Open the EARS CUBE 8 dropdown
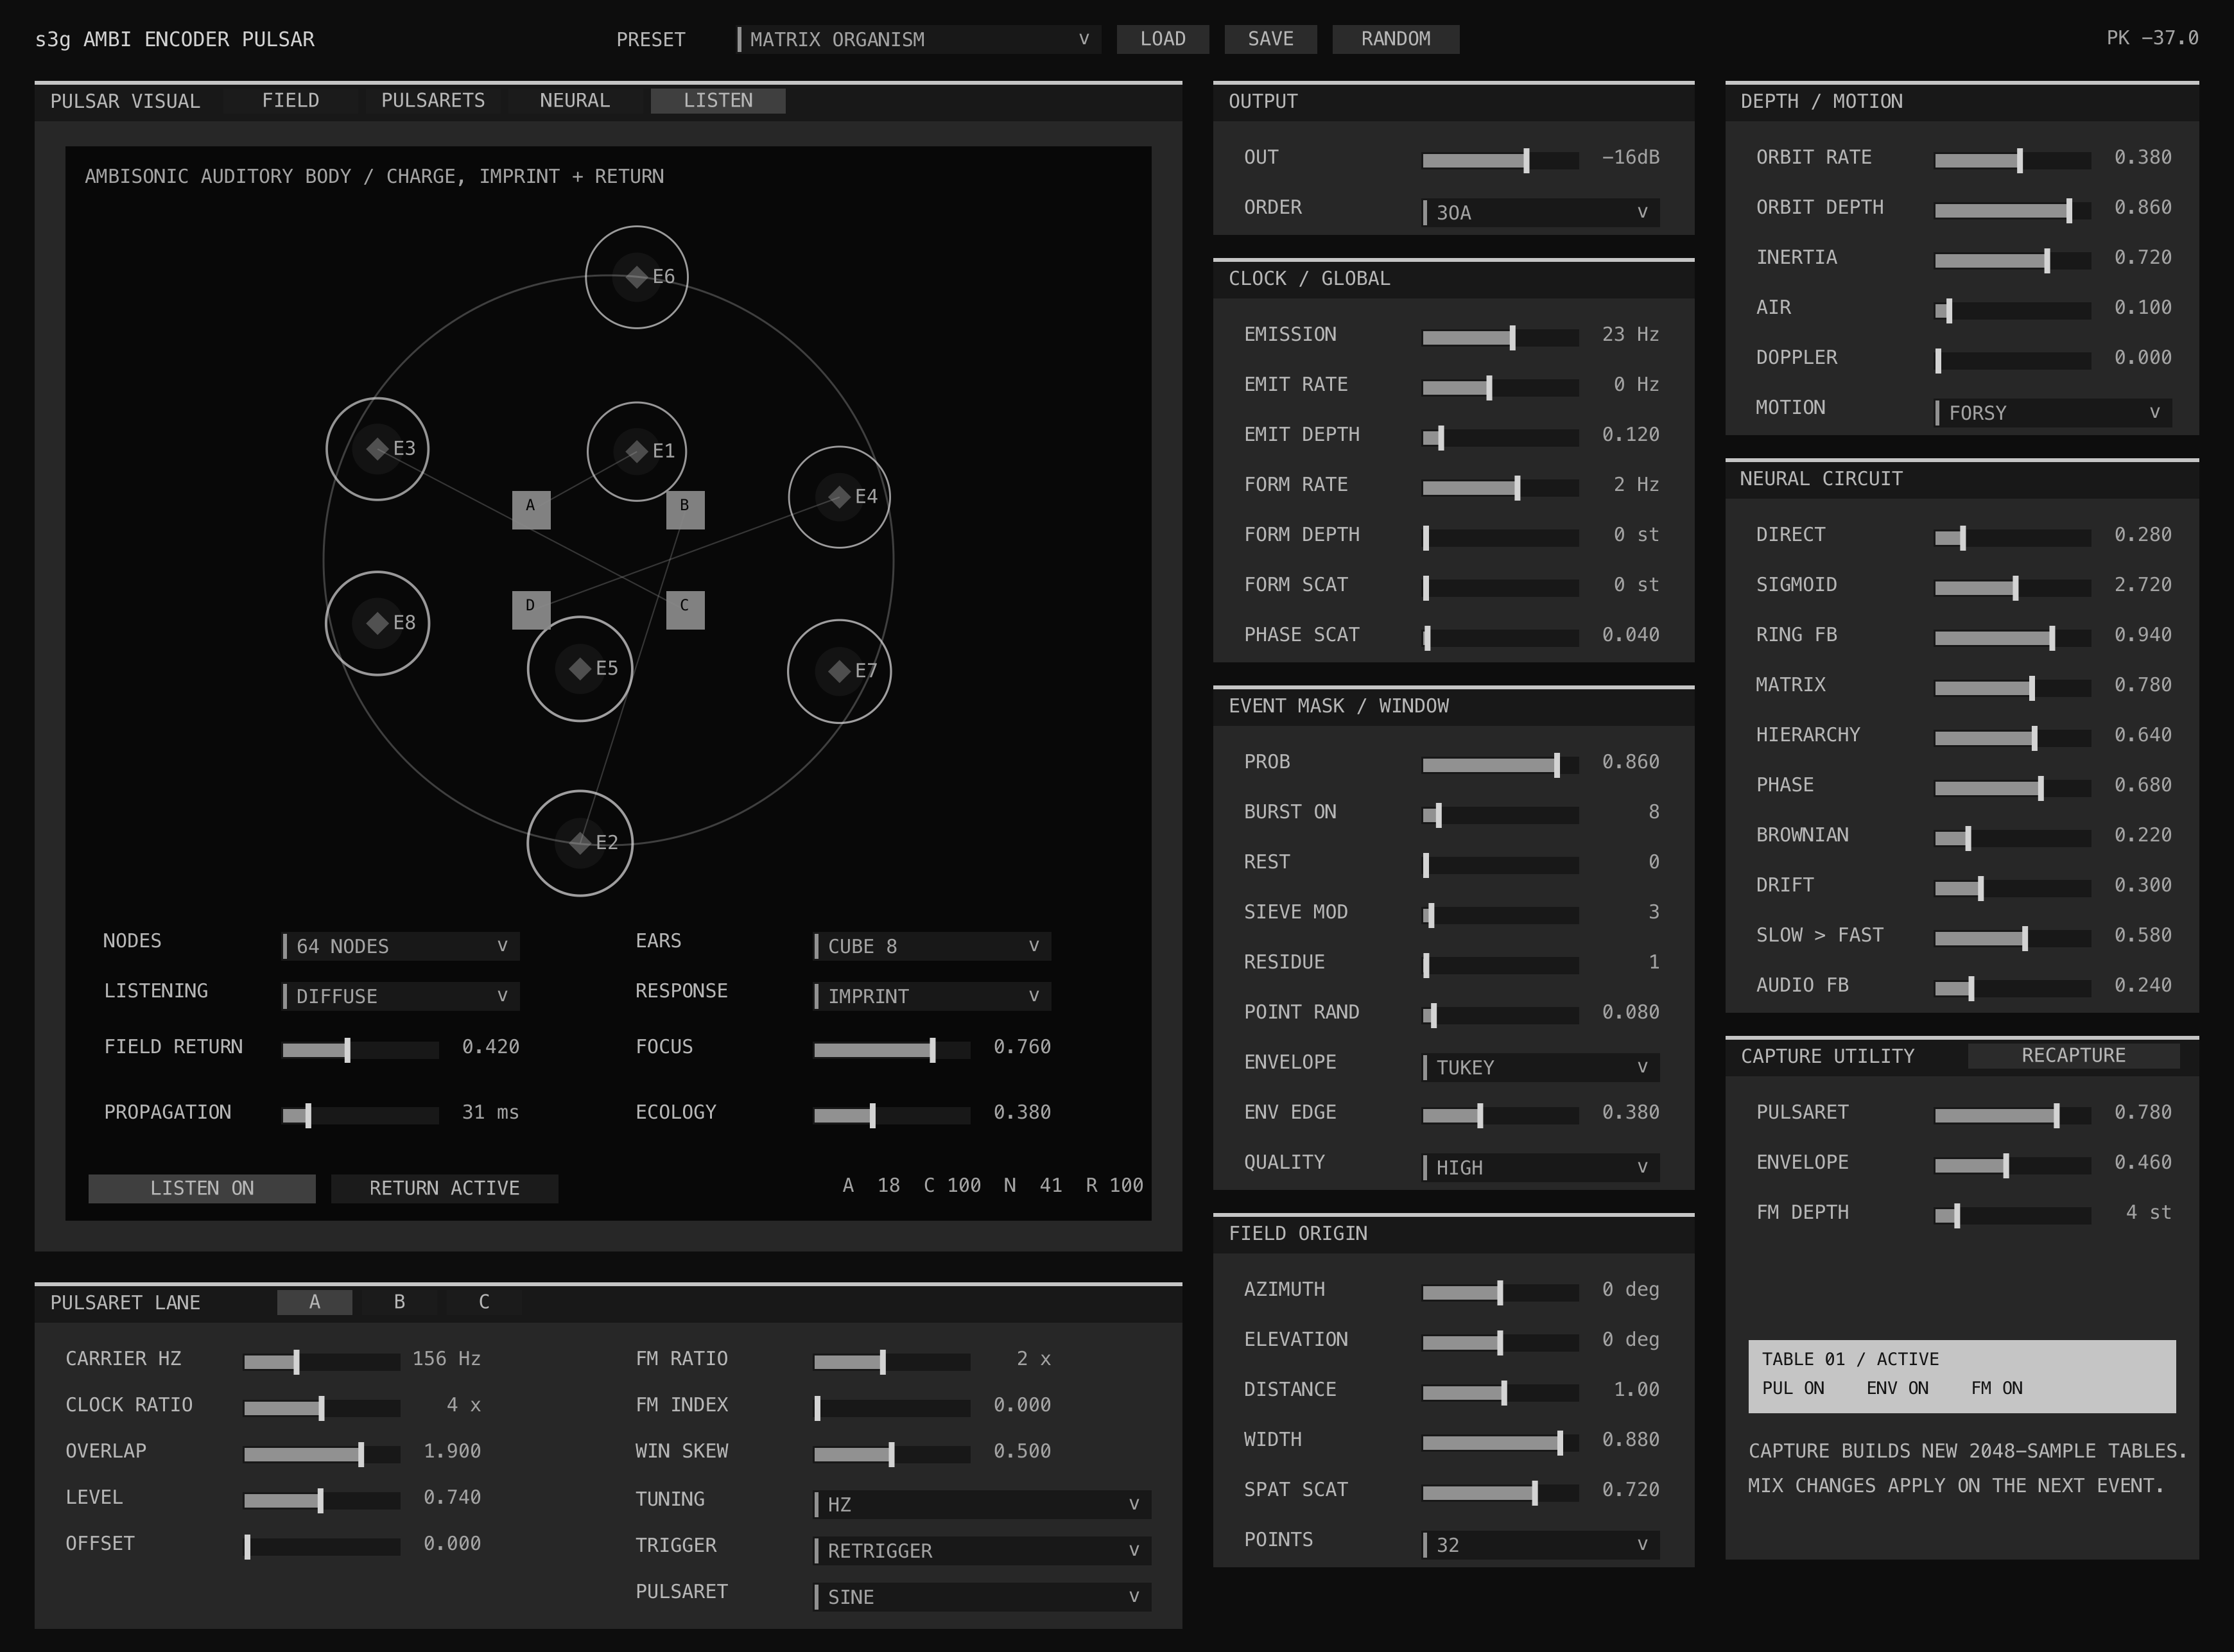Screen dimensions: 2234x1652 (932, 946)
